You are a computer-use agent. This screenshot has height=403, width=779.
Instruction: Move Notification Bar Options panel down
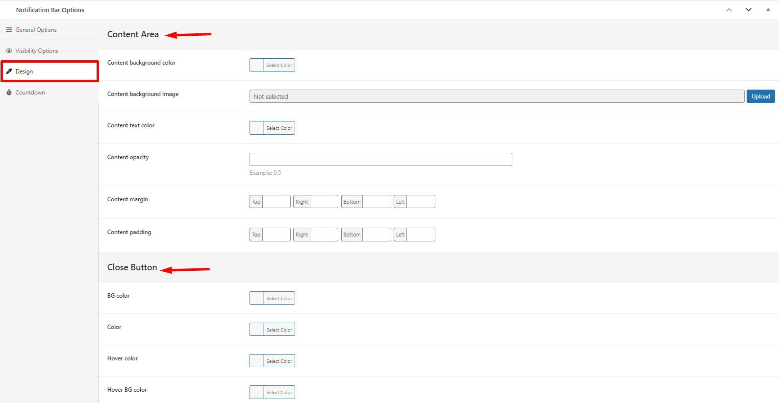pyautogui.click(x=748, y=10)
